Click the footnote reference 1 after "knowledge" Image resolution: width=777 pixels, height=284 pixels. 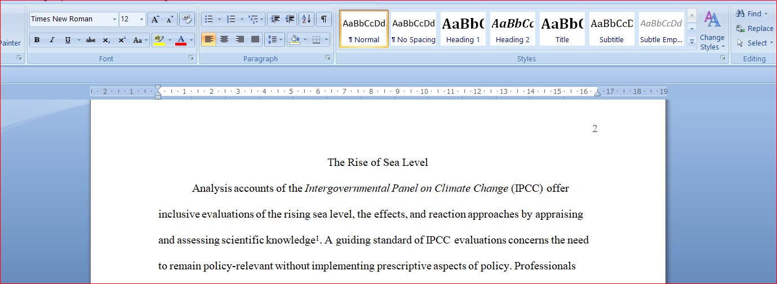click(x=317, y=237)
